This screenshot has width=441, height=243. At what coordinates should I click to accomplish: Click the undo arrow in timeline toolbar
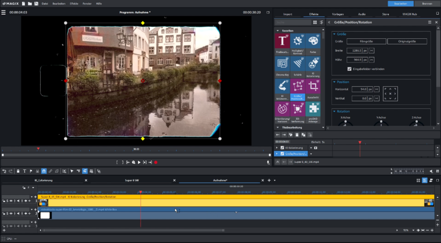(4, 171)
